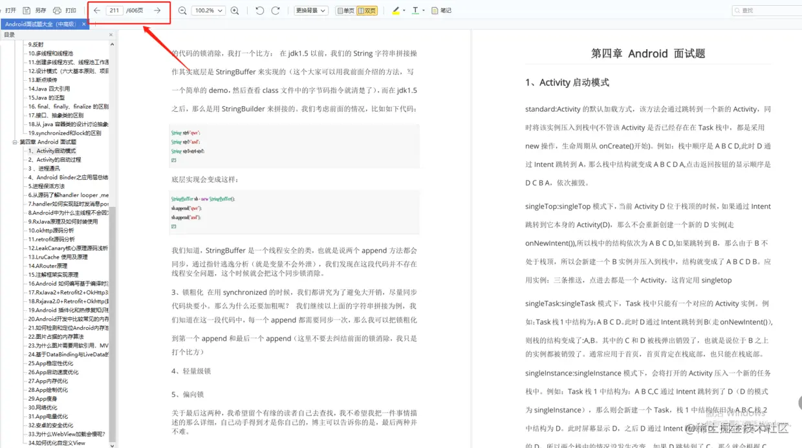Switch to 双页 double page view
Screen dimensions: 802x448
tap(367, 10)
